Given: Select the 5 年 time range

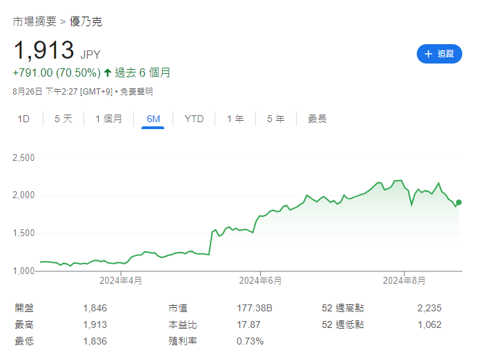Looking at the screenshot, I should point(276,119).
